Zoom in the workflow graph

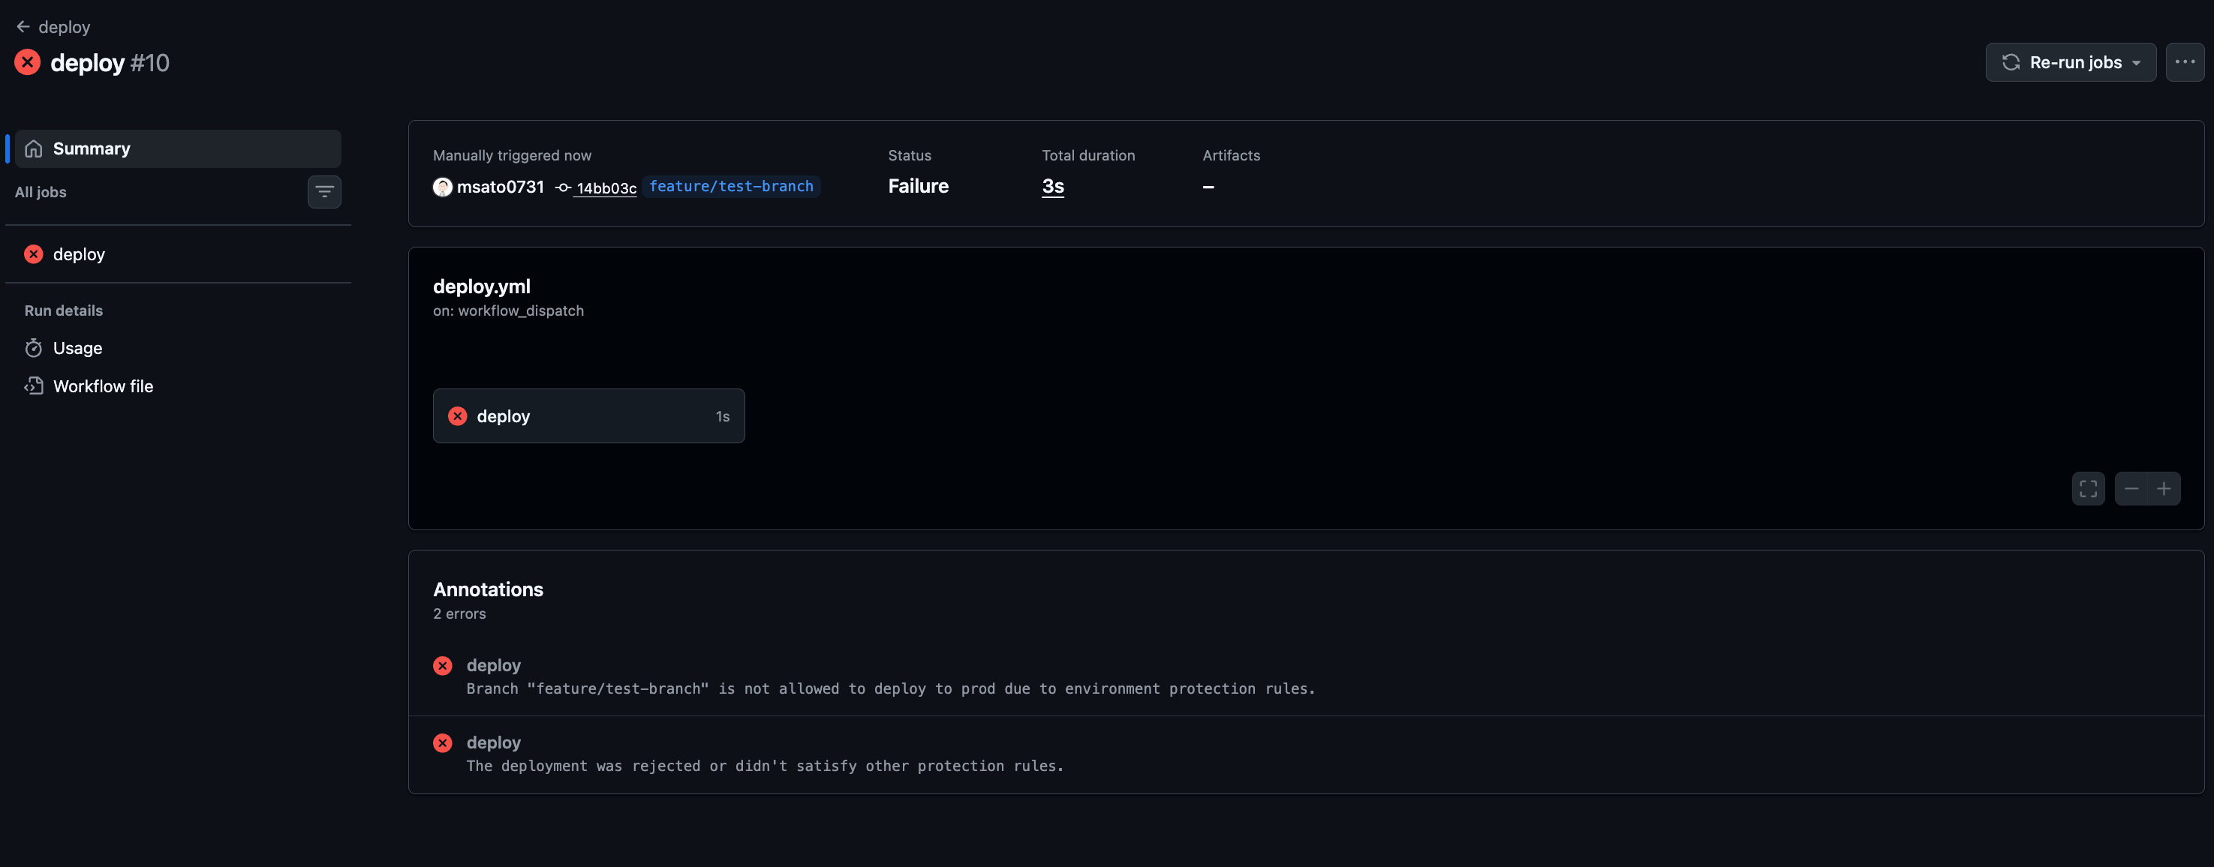click(x=2164, y=489)
